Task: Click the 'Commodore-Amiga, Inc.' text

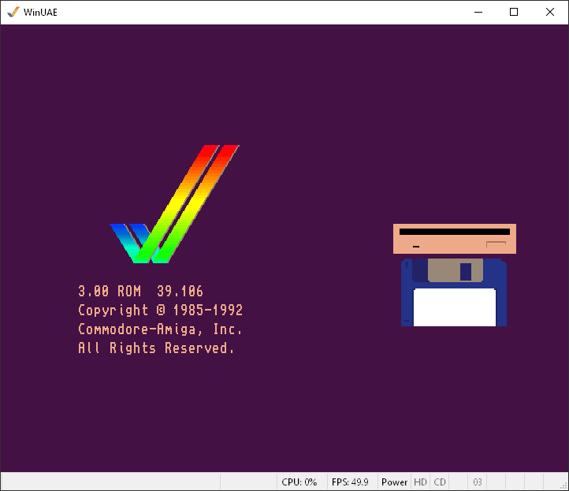Action: pos(160,329)
